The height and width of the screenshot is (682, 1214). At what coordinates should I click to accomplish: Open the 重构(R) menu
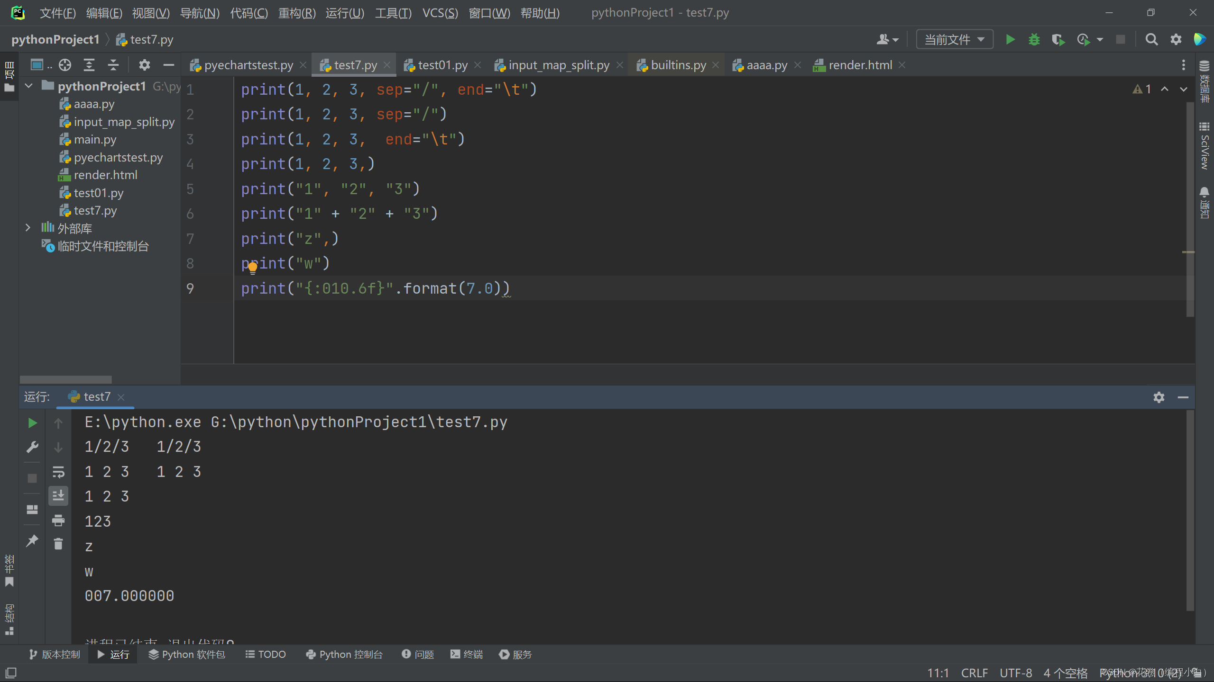click(x=296, y=13)
